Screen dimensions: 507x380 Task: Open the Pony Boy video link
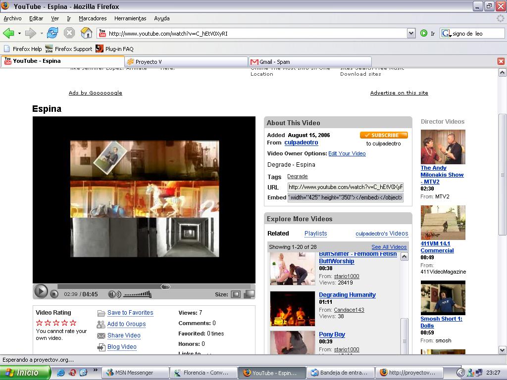coord(332,334)
